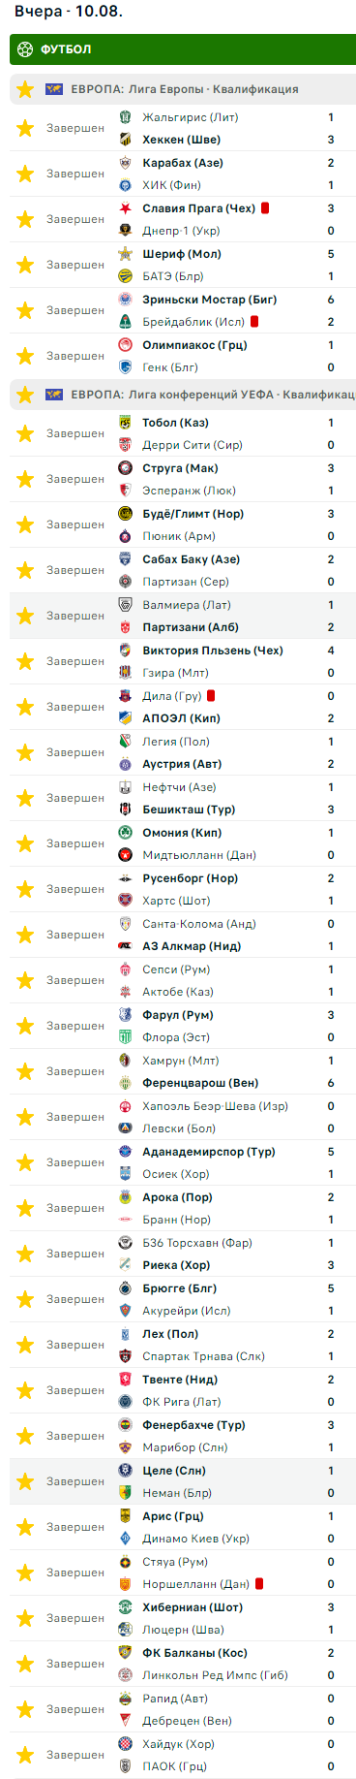Toggle the star for Tobol vs Derry City
The image size is (356, 1779).
coord(25,433)
